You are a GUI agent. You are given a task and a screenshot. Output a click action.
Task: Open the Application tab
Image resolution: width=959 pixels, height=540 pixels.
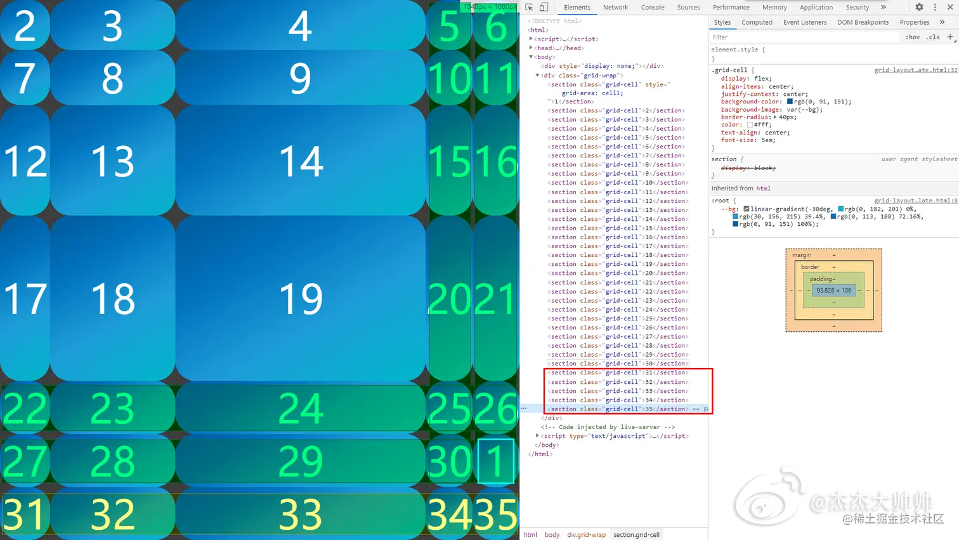pyautogui.click(x=816, y=8)
